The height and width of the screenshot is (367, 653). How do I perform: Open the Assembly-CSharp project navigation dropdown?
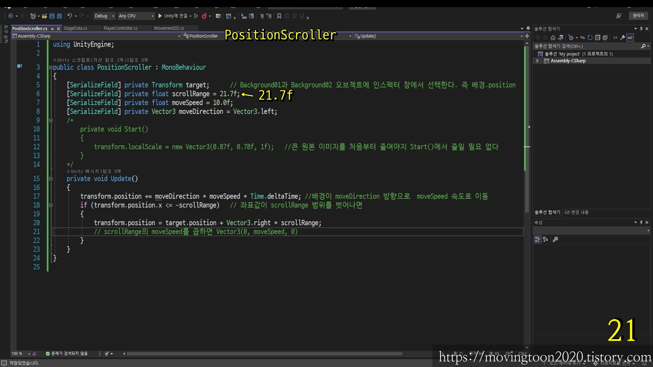coord(96,36)
